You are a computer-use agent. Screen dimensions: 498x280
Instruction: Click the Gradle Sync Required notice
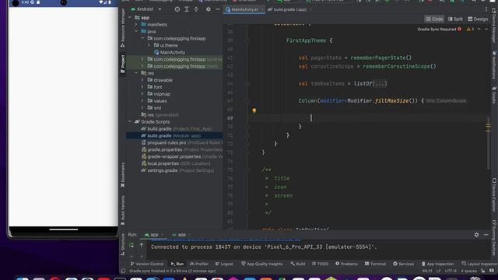[x=439, y=30]
